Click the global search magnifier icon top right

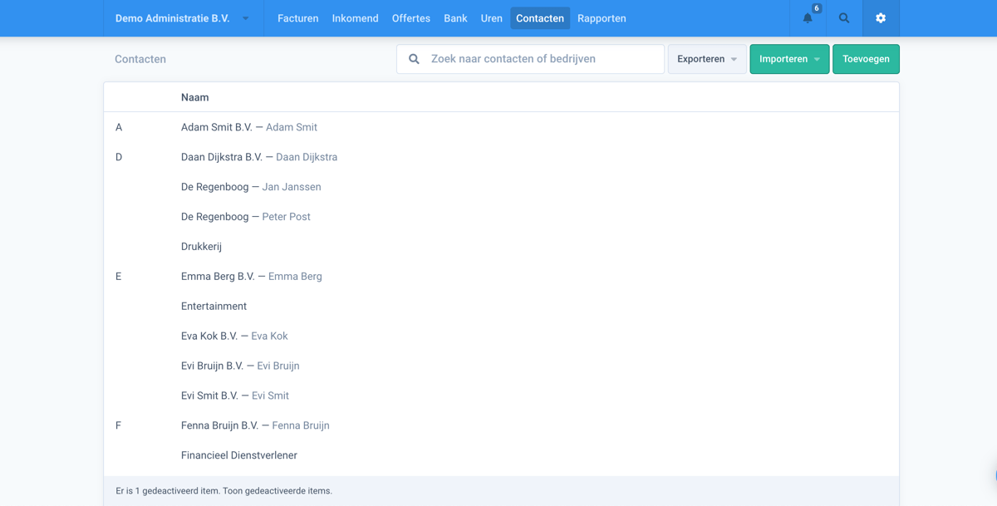pos(843,17)
